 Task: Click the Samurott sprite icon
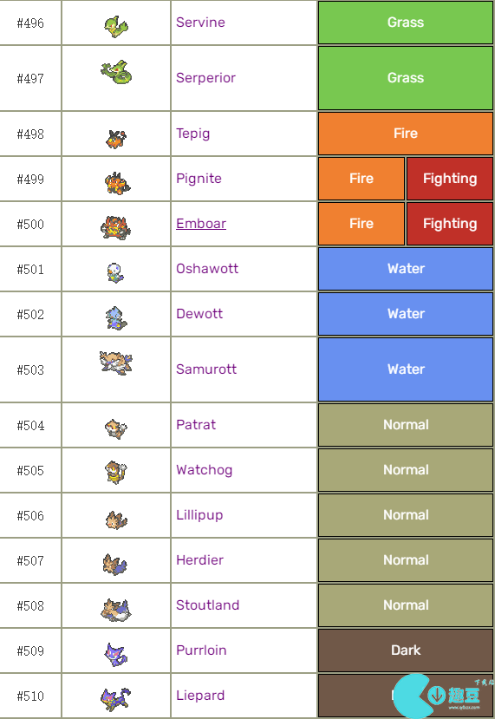(x=116, y=363)
